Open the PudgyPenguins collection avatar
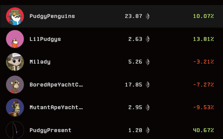The height and width of the screenshot is (139, 223). [x=15, y=16]
